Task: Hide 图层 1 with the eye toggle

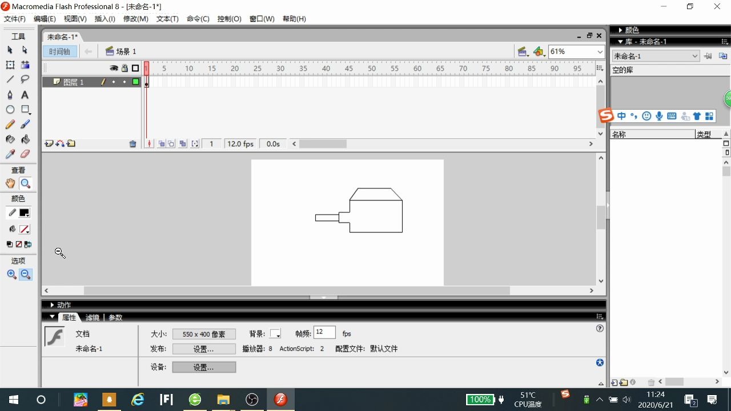Action: pos(114,82)
